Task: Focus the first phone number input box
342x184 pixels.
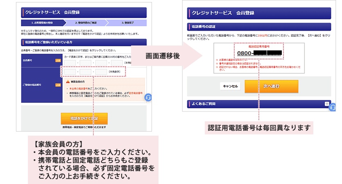Action: 70,72
